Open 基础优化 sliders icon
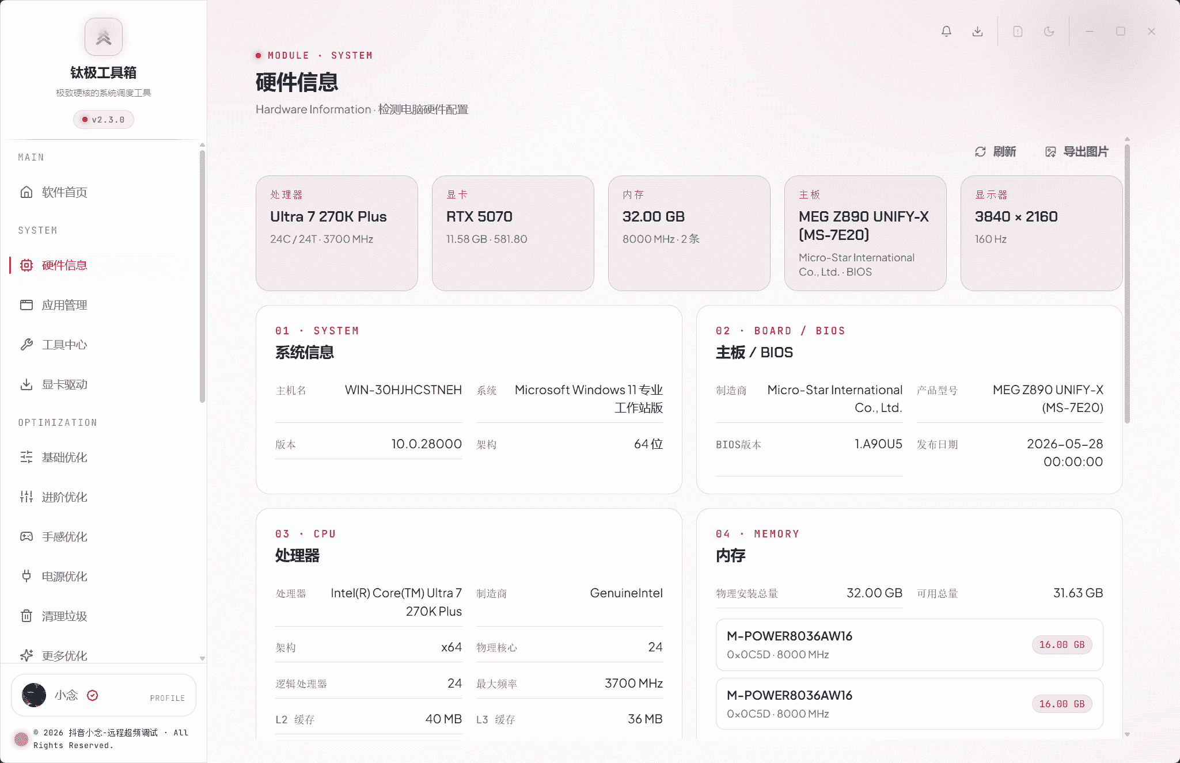This screenshot has width=1180, height=763. tap(26, 457)
